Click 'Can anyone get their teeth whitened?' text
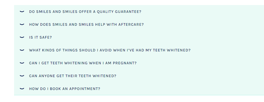Viewport: 264px width, 102px height. [x=73, y=76]
